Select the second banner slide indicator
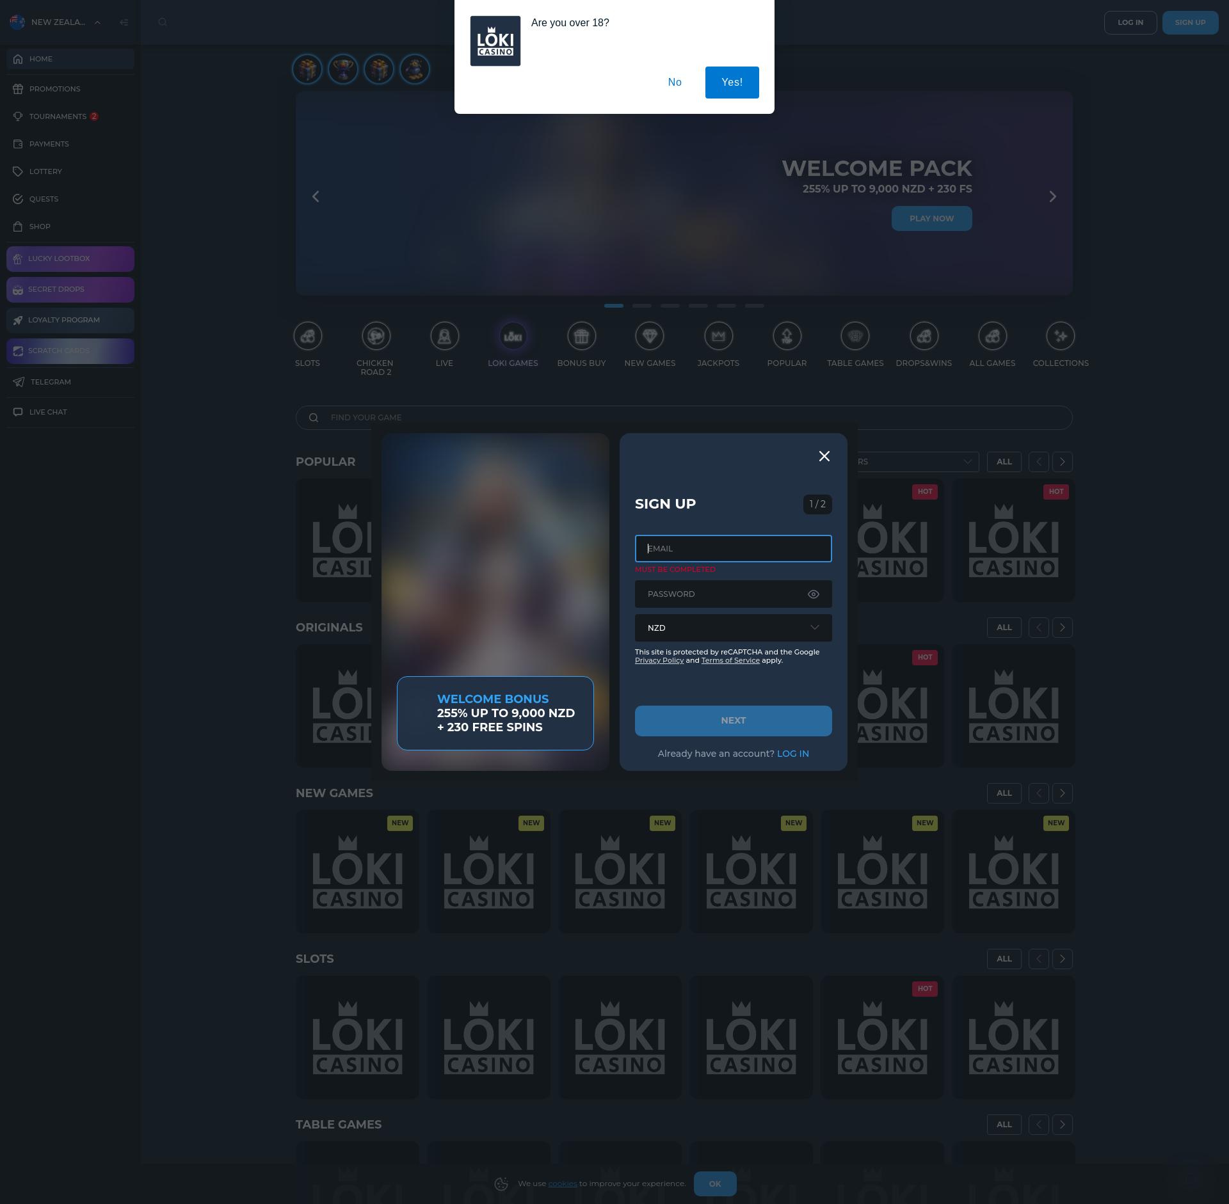The image size is (1229, 1204). (641, 306)
